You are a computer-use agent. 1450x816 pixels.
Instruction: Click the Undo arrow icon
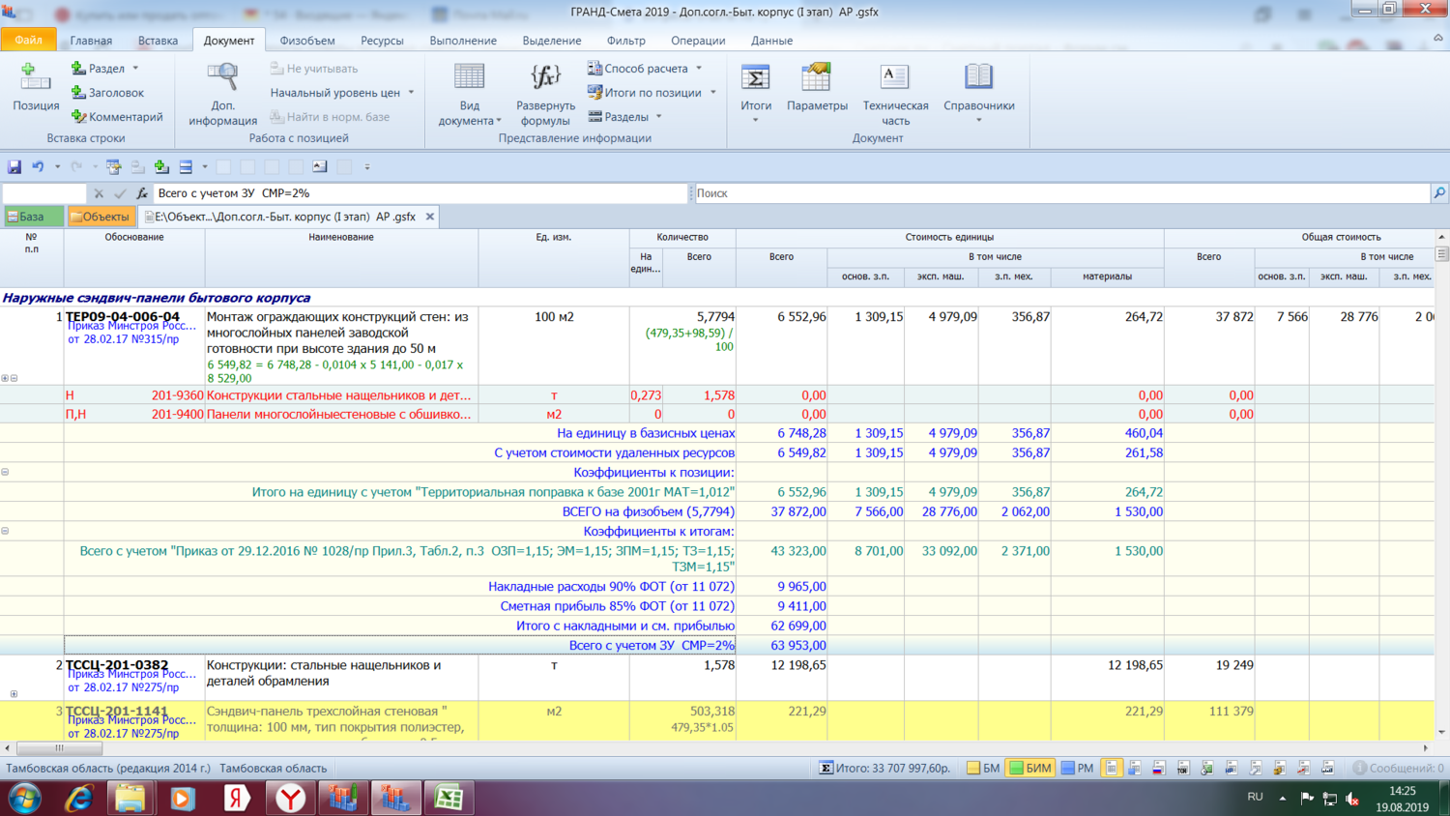(38, 167)
